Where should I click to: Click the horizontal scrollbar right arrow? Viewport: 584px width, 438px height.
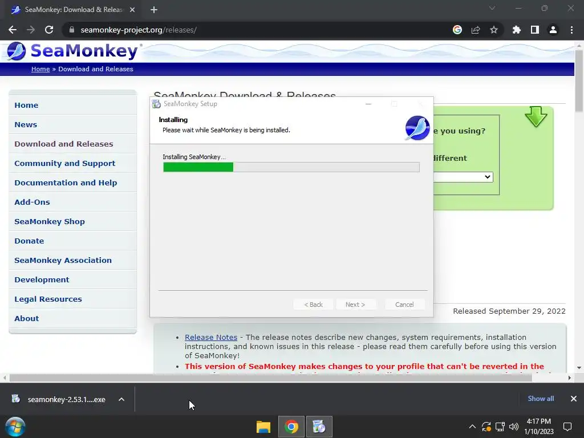tap(570, 378)
